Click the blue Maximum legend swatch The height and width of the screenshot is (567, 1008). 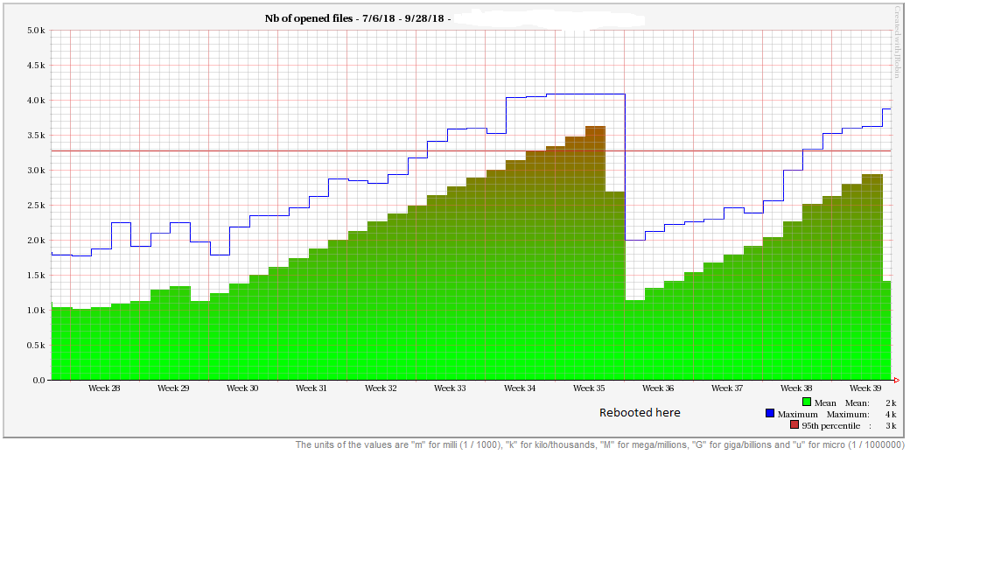click(x=770, y=414)
